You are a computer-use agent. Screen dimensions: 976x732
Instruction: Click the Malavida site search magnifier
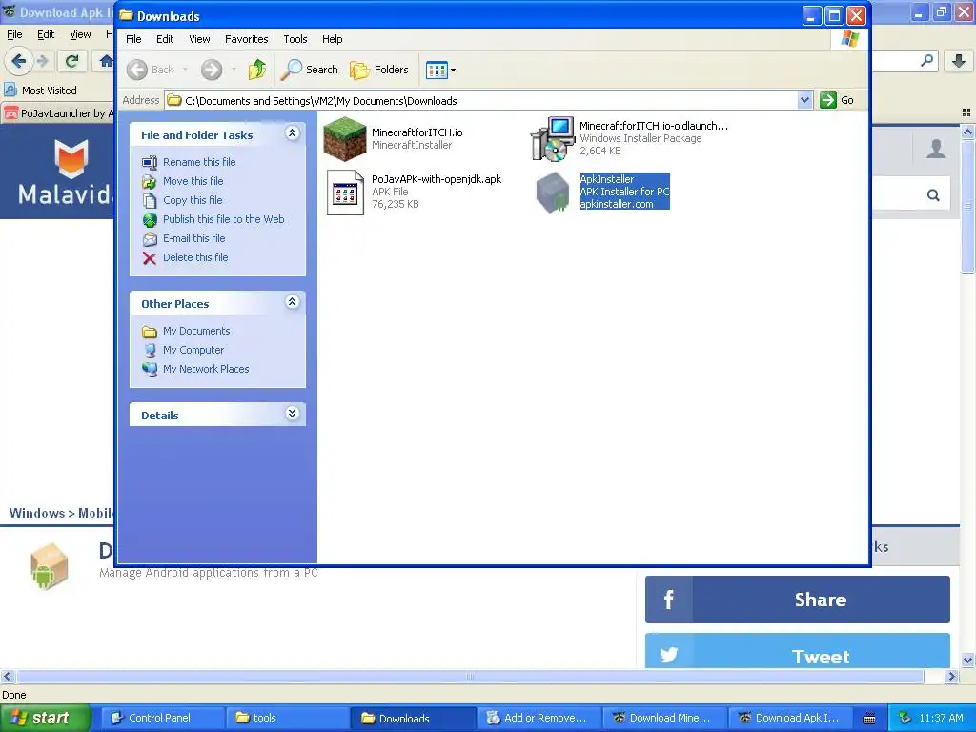[933, 195]
